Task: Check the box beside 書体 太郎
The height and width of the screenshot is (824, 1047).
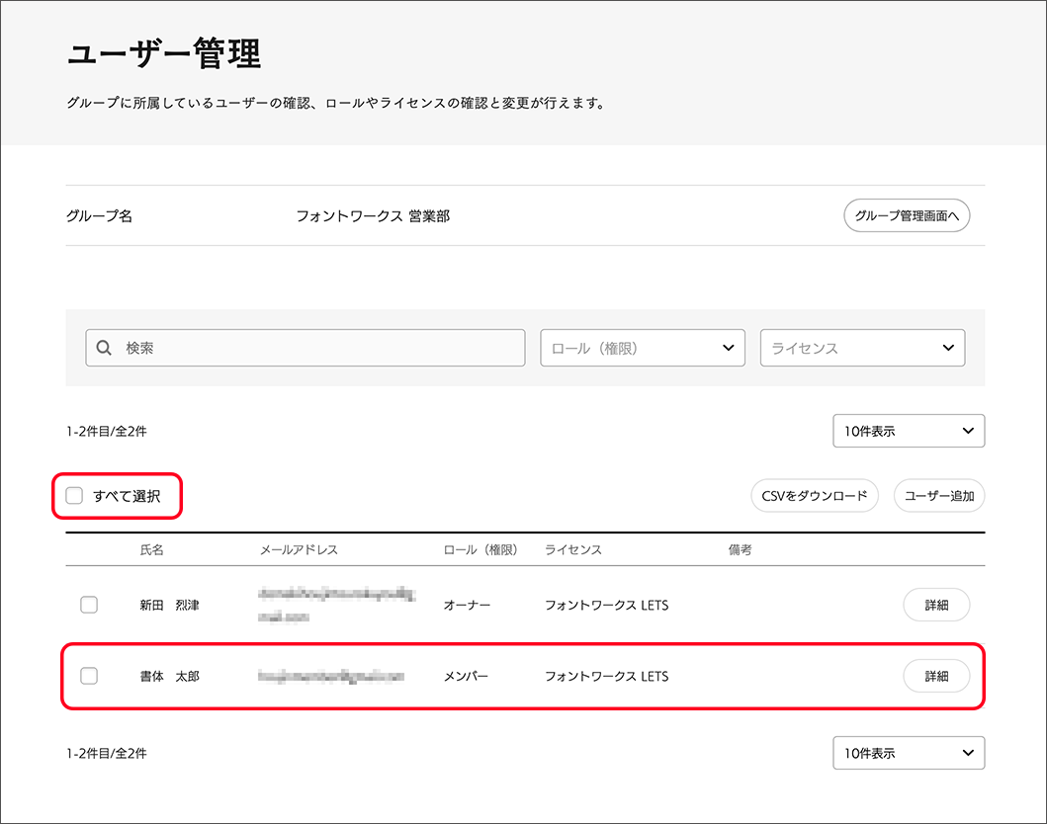Action: tap(89, 677)
